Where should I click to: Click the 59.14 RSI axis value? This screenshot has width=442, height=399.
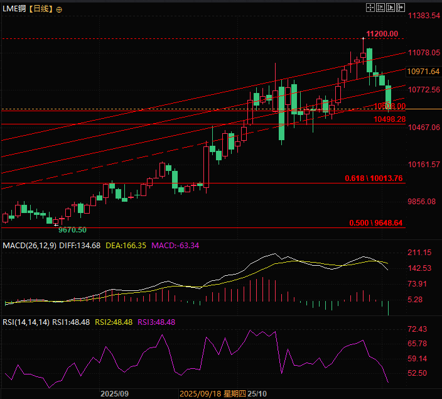[417, 359]
